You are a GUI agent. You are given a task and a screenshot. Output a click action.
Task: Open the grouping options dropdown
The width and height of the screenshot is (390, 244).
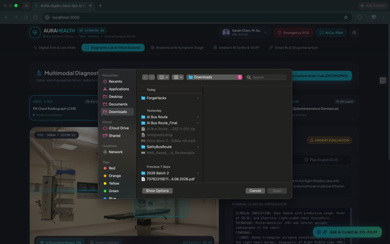click(x=178, y=77)
